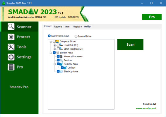Close the Smadav window

click(161, 3)
